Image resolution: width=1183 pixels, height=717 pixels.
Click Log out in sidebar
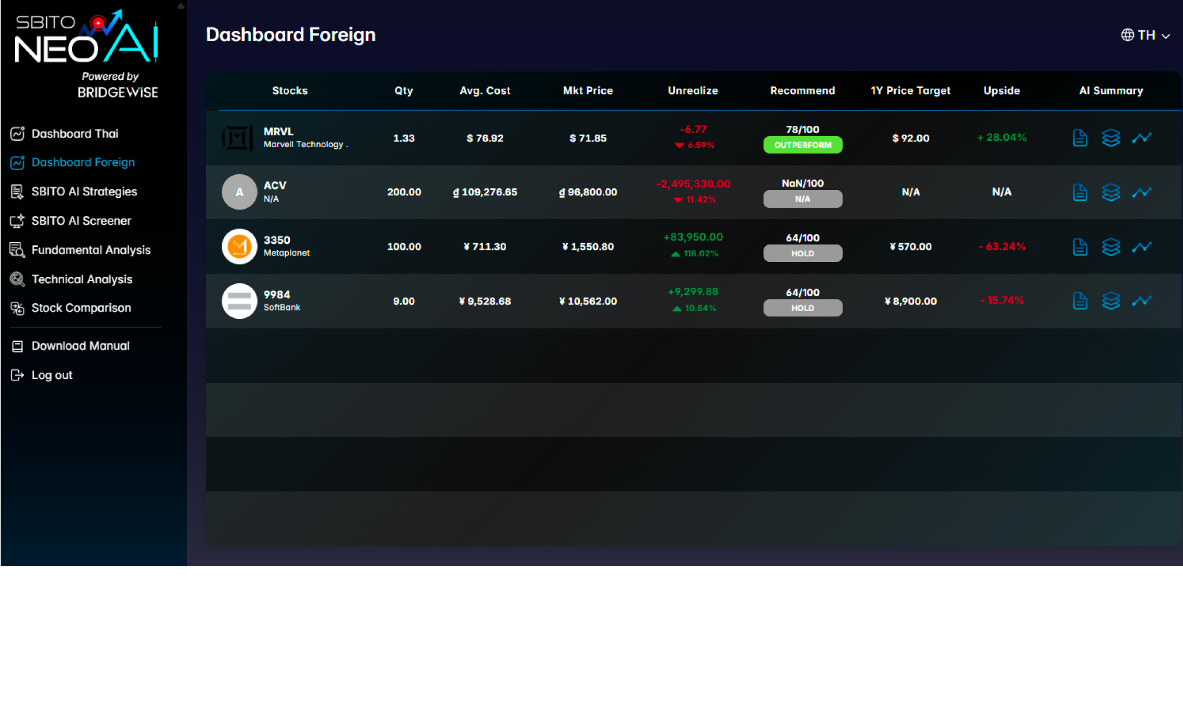click(x=52, y=375)
